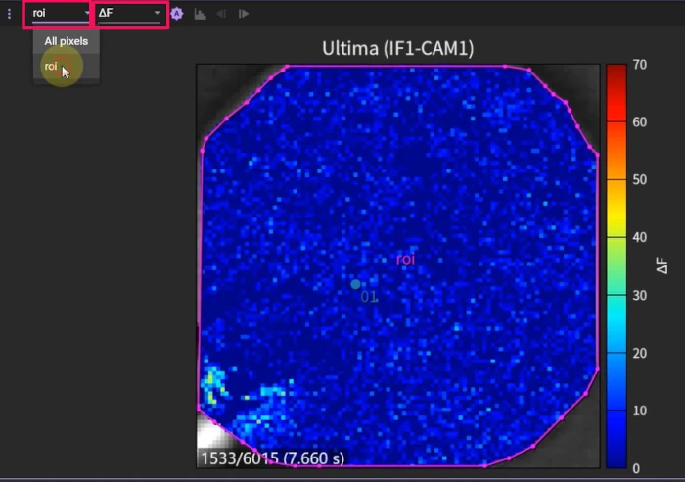The height and width of the screenshot is (482, 685).
Task: Step to the next frame
Action: [244, 14]
